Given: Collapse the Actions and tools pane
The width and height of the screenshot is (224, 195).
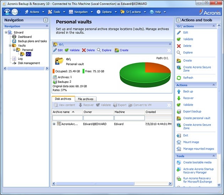Looking at the screenshot, I should (178, 20).
